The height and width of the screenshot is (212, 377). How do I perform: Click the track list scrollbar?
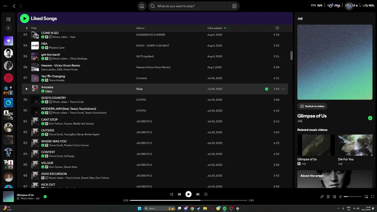coord(292,55)
